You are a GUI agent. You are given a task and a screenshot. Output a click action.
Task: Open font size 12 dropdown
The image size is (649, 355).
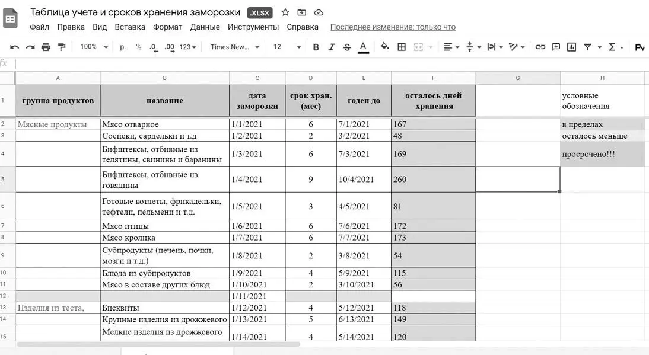(x=287, y=47)
